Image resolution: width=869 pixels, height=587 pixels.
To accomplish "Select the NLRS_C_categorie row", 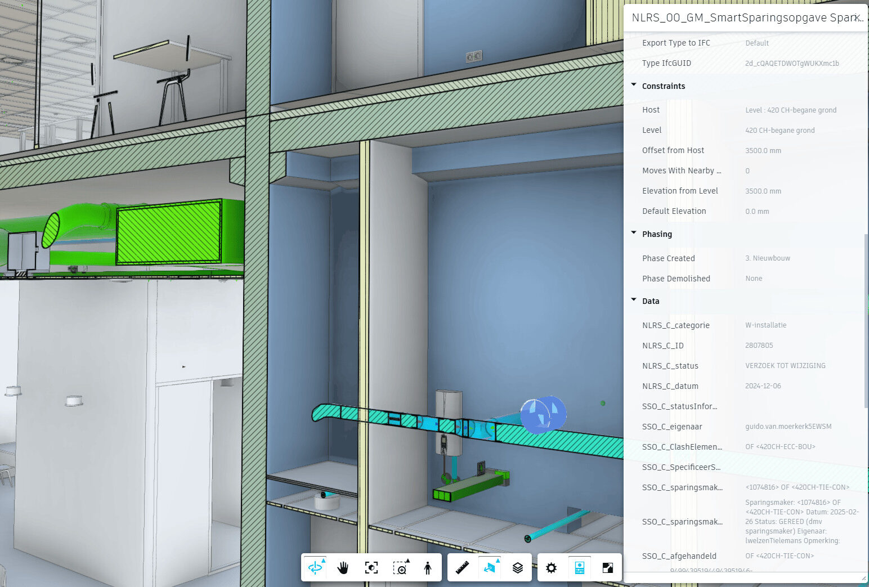I will coord(746,325).
